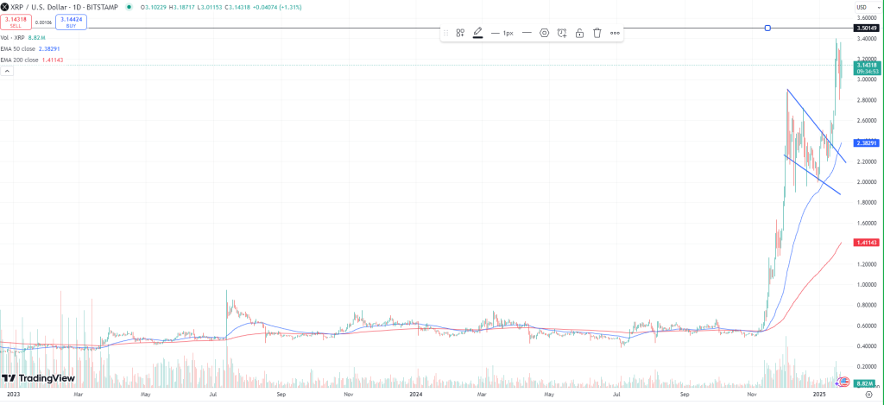
Task: Click the green market status dot
Action: click(x=130, y=7)
